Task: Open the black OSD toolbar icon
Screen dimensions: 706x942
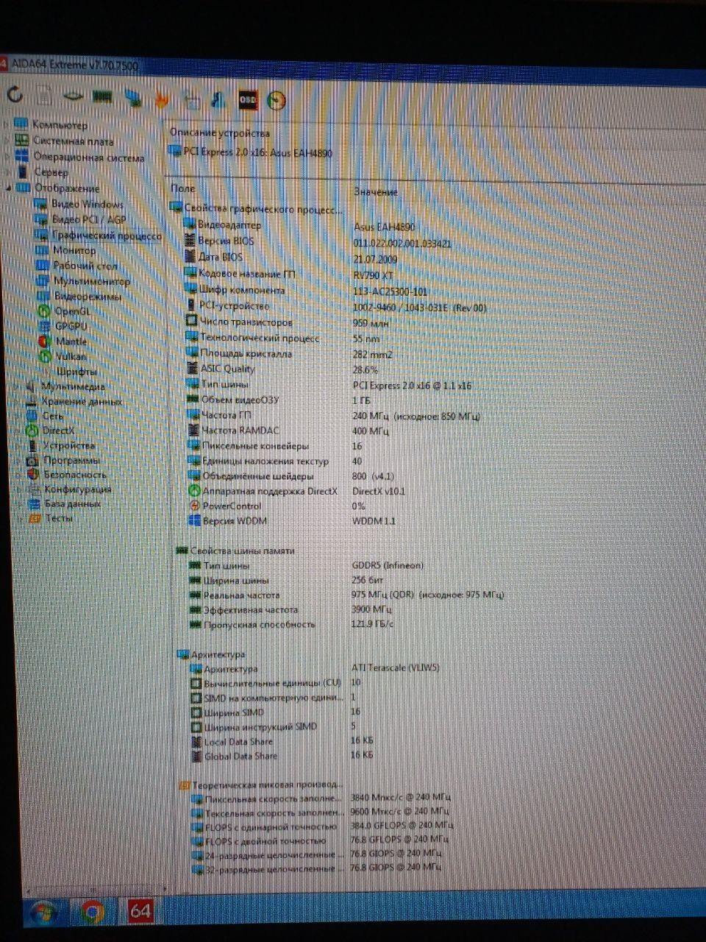Action: coord(248,100)
